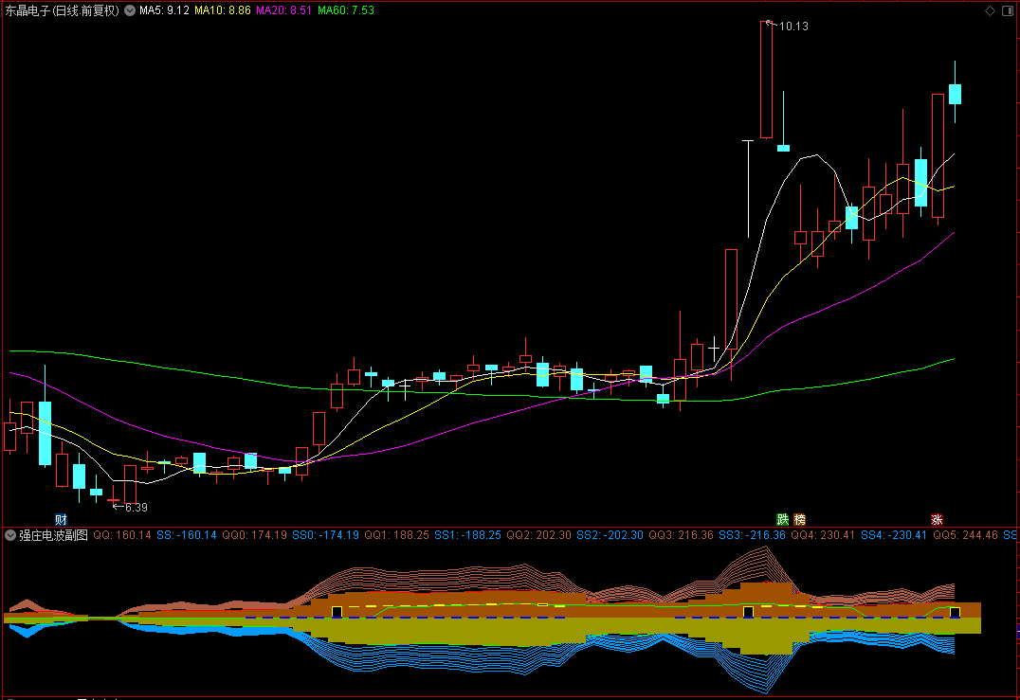Click the SS0: -174.19 value
This screenshot has width=1020, height=700.
click(325, 535)
